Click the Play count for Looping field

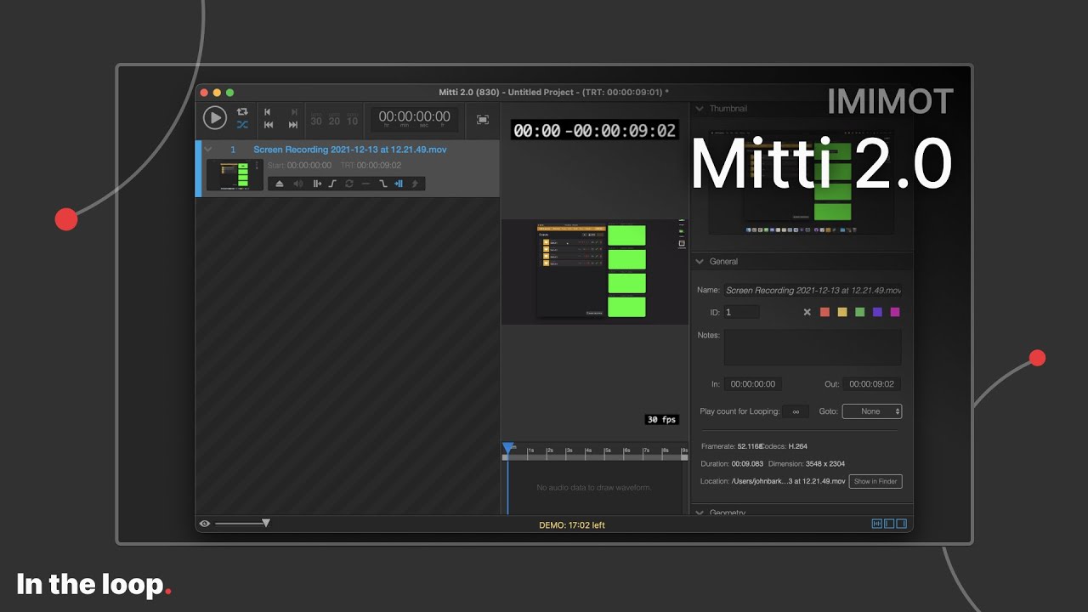pyautogui.click(x=796, y=411)
